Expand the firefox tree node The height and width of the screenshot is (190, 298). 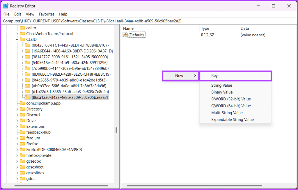point(17,144)
